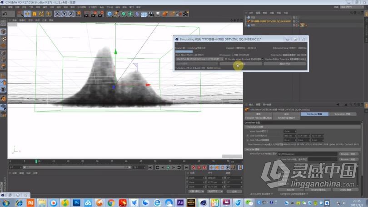Click the simulation progress bar
The height and width of the screenshot is (207, 368).
pos(184,51)
